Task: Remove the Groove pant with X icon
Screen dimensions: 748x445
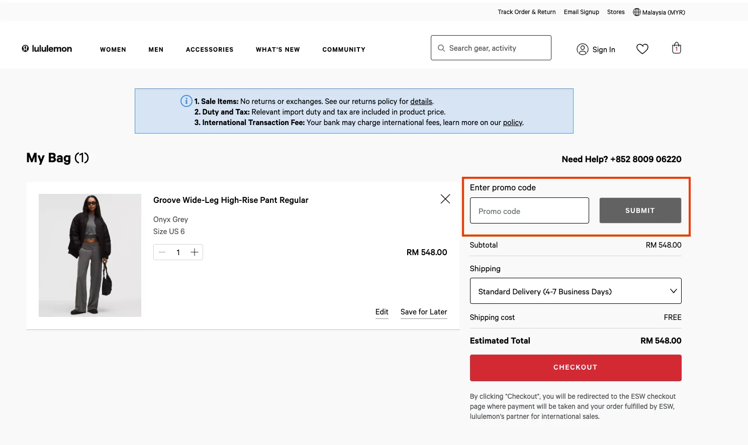Action: [x=445, y=199]
